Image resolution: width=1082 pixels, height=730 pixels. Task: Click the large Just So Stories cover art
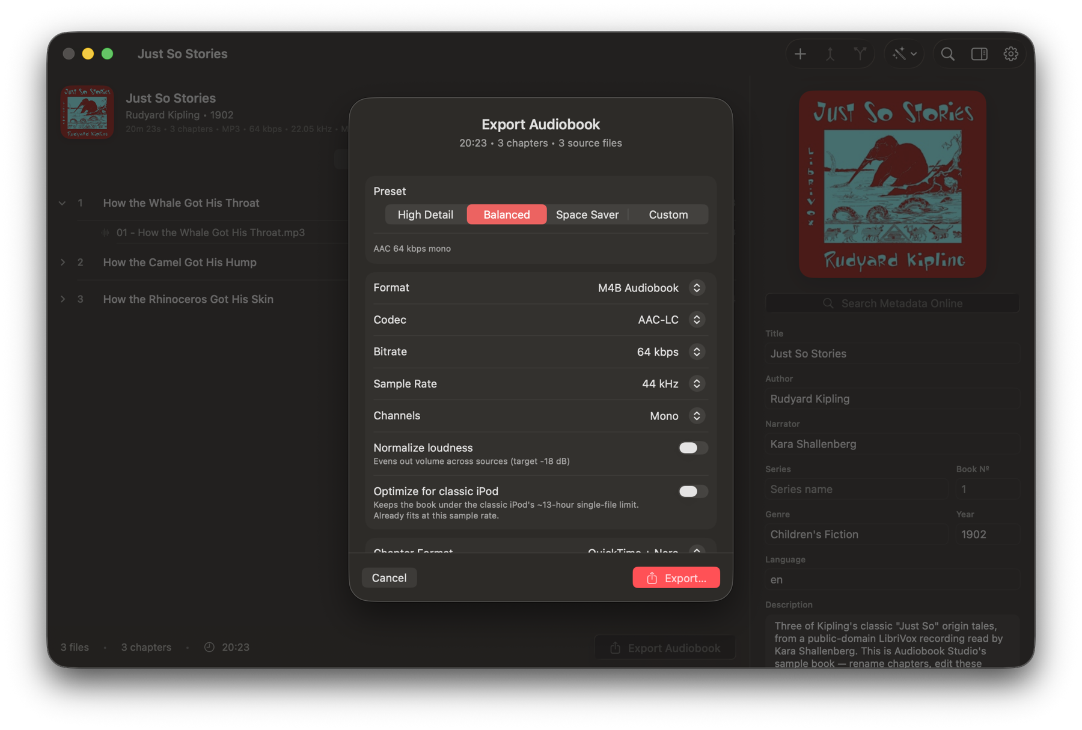(892, 184)
